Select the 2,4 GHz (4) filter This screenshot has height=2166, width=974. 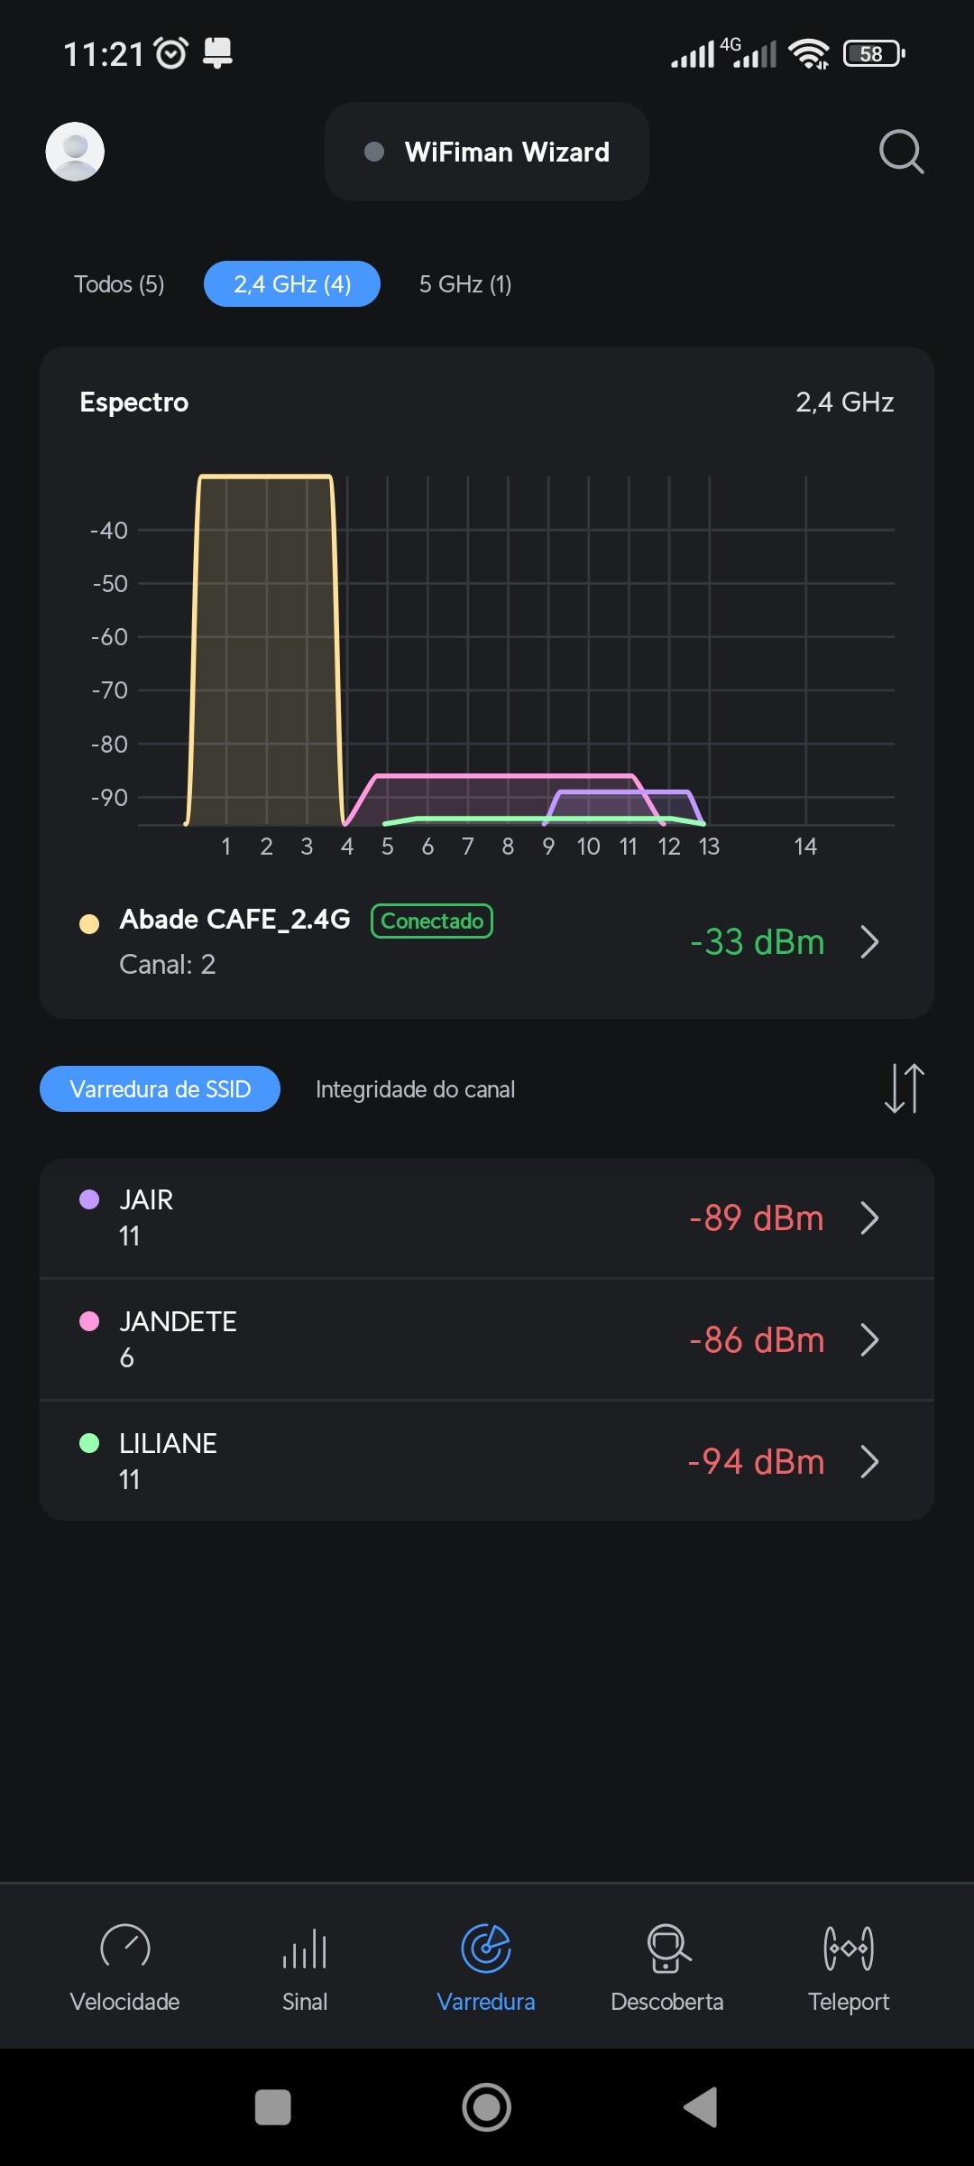(292, 284)
